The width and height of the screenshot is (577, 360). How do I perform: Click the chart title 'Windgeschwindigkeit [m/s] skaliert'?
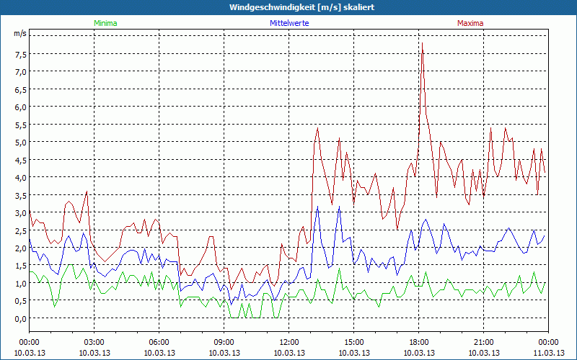point(301,7)
